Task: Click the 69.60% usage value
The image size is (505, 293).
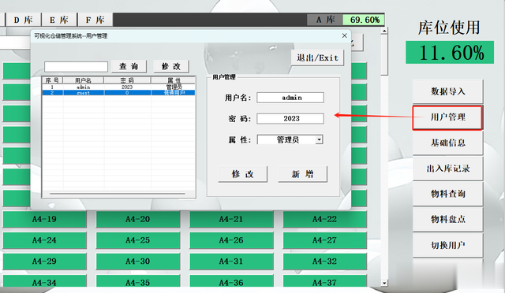Action: click(x=364, y=20)
